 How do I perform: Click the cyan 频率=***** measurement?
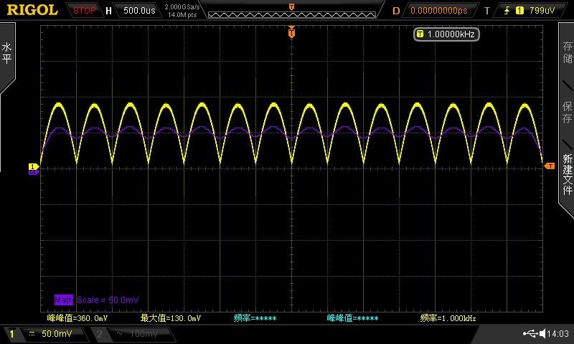pos(255,318)
